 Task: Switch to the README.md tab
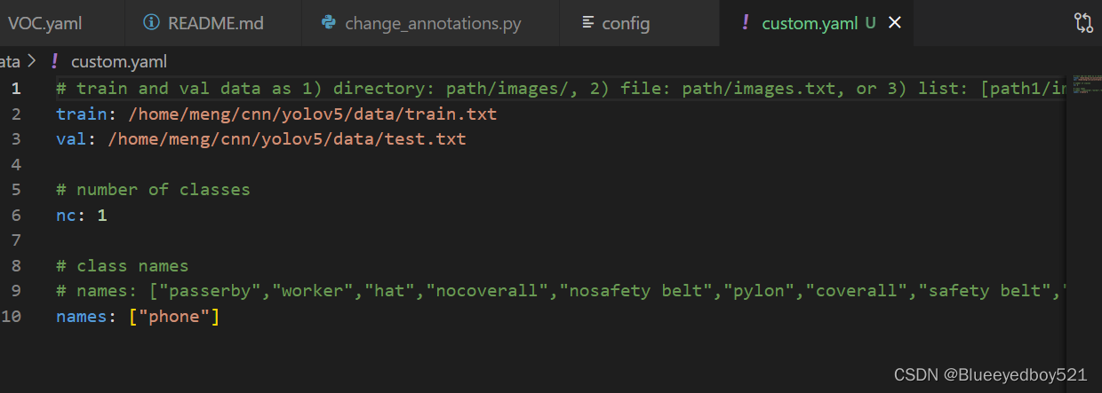[x=215, y=23]
